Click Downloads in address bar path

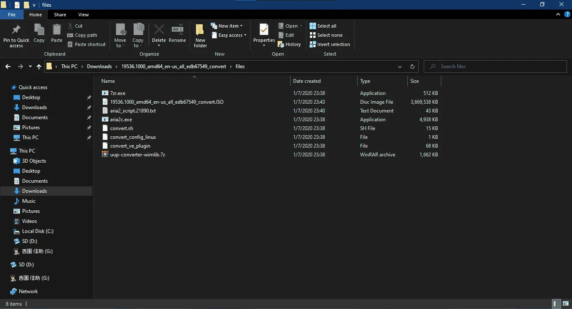99,66
